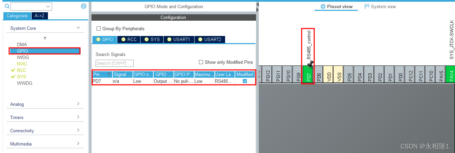
Task: Click the n/a signal cell
Action: pos(123,81)
